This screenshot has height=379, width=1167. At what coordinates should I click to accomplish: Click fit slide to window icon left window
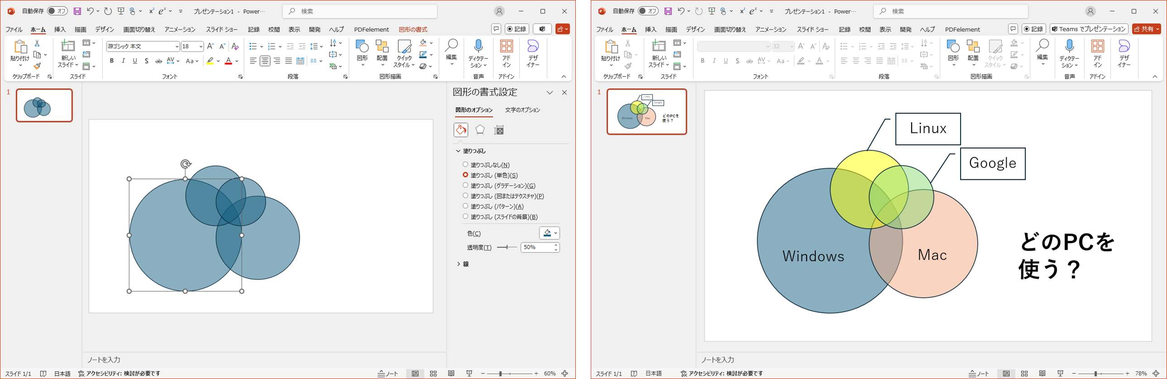coord(565,374)
